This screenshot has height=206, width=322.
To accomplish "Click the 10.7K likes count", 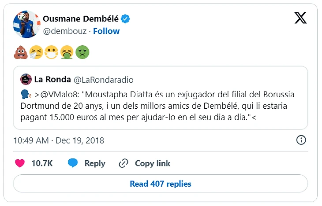I will pos(42,163).
